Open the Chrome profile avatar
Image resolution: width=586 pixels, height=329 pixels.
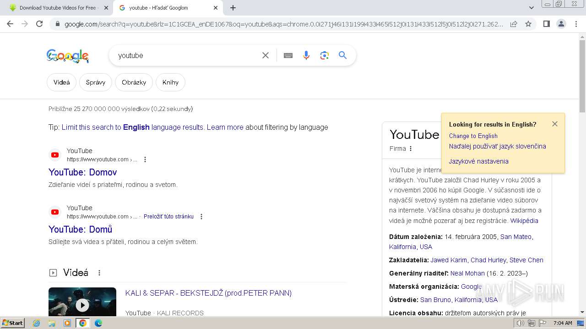click(561, 24)
